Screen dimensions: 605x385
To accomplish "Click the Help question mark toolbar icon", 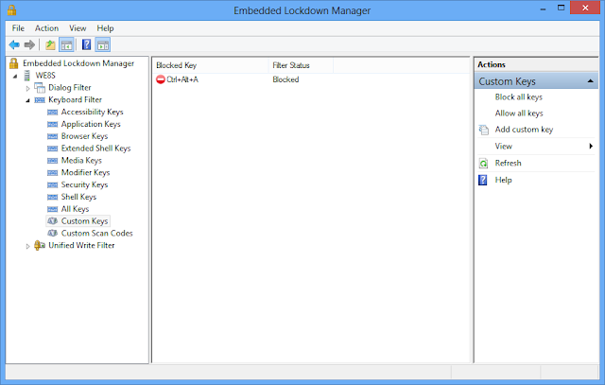I will point(86,44).
